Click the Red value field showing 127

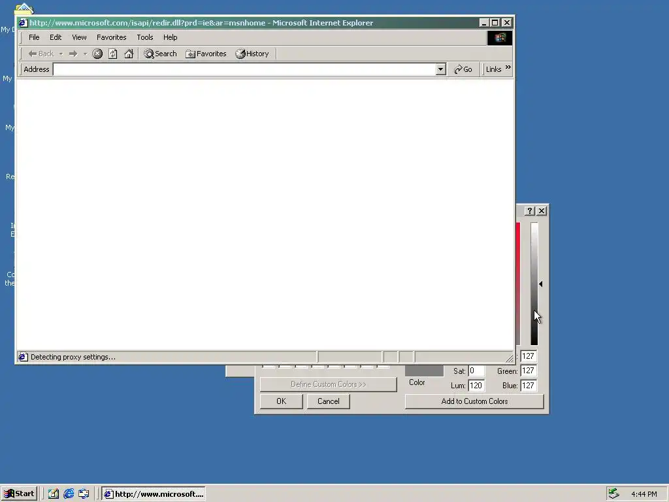pyautogui.click(x=528, y=356)
